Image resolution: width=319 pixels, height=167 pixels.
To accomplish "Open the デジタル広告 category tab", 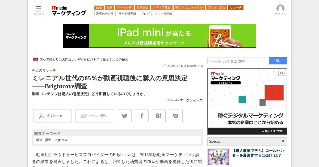I will [x=216, y=8].
